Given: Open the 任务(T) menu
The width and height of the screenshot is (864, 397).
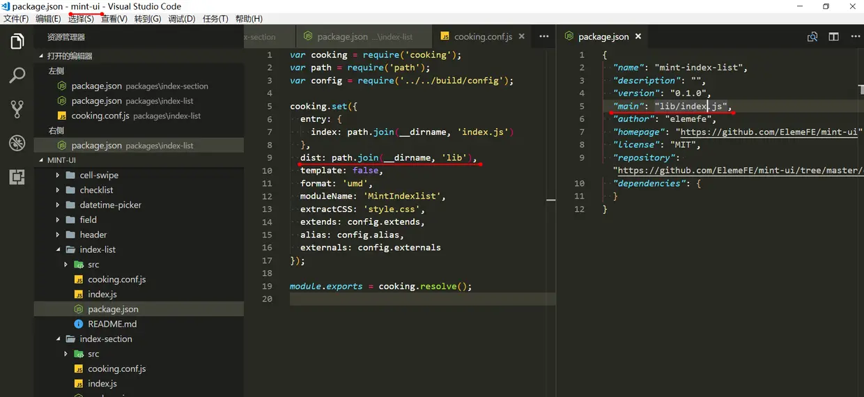Looking at the screenshot, I should 215,19.
